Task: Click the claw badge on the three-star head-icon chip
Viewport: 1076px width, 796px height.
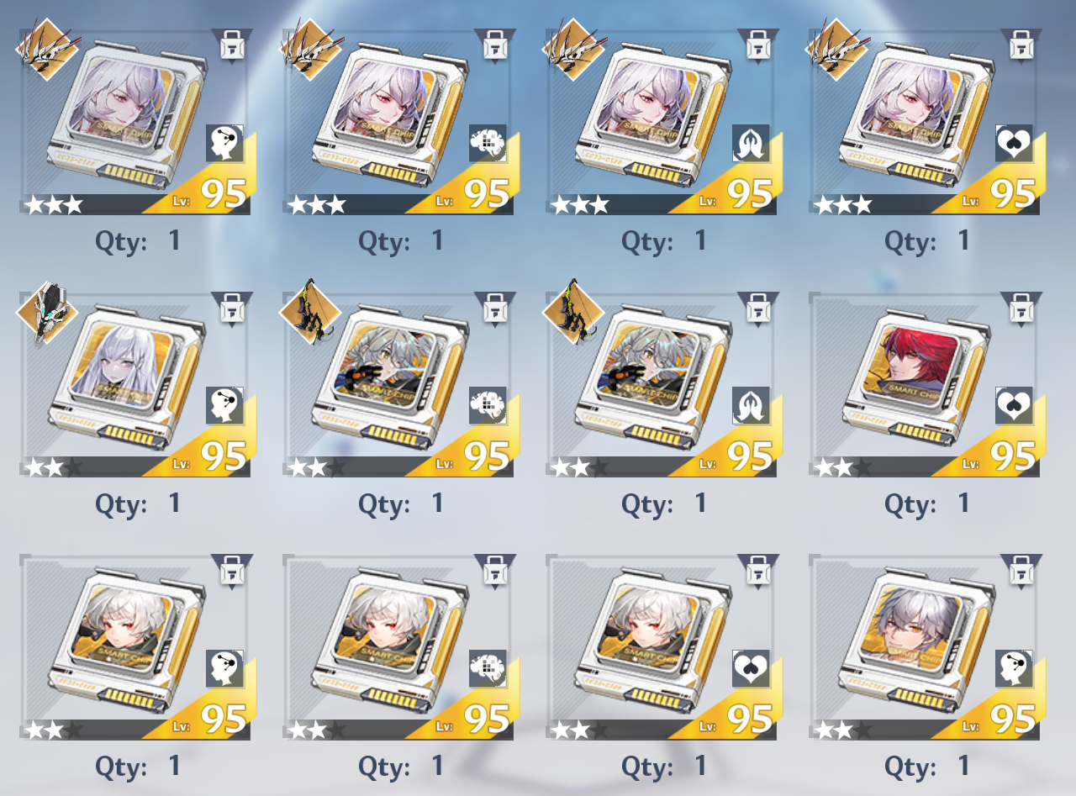Action: [x=47, y=49]
